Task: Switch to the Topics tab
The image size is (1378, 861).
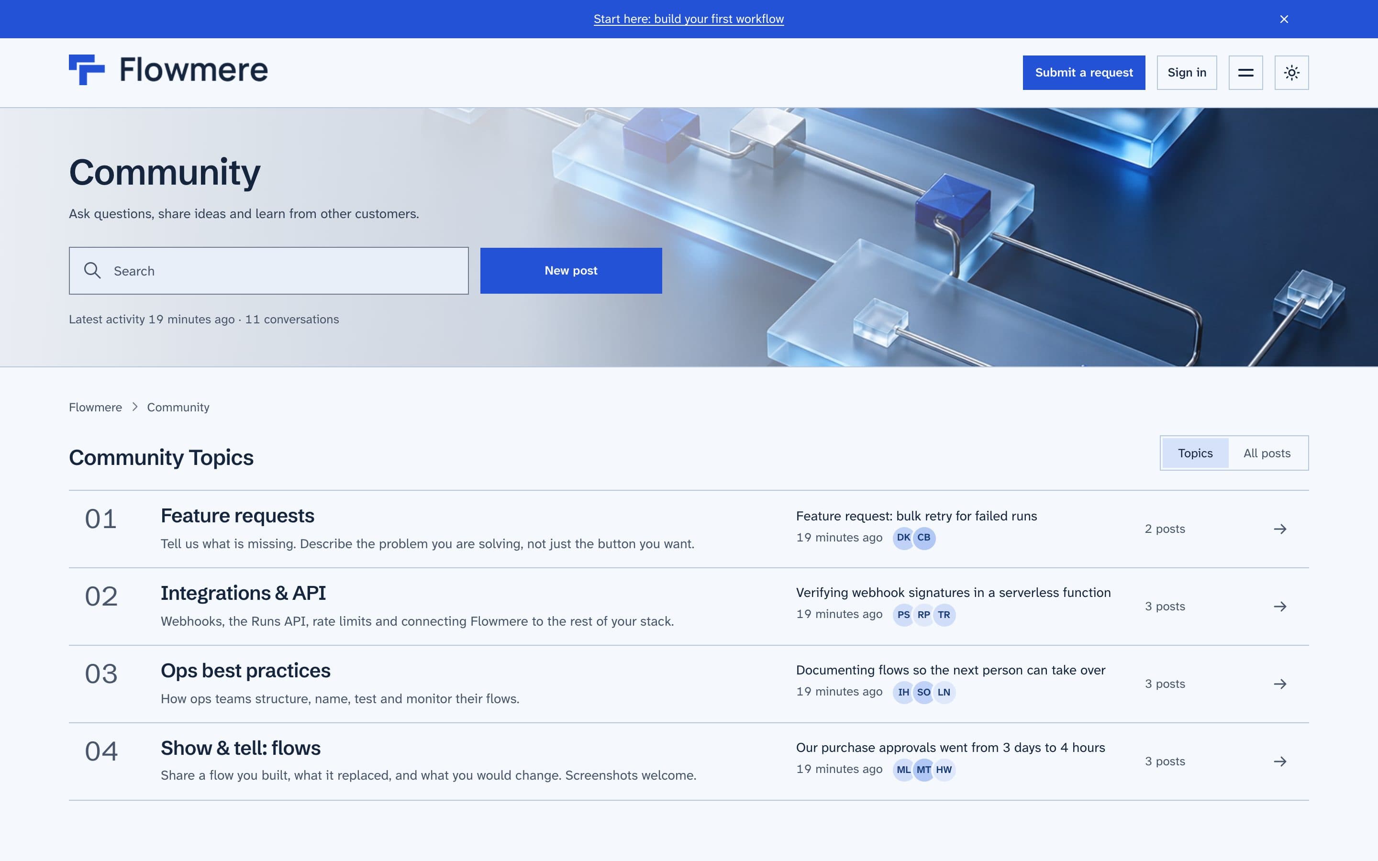Action: point(1195,453)
